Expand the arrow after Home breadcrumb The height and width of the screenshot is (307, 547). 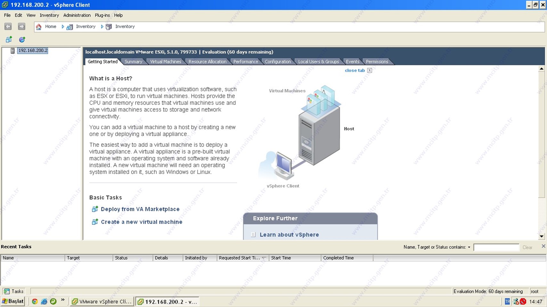pyautogui.click(x=63, y=27)
